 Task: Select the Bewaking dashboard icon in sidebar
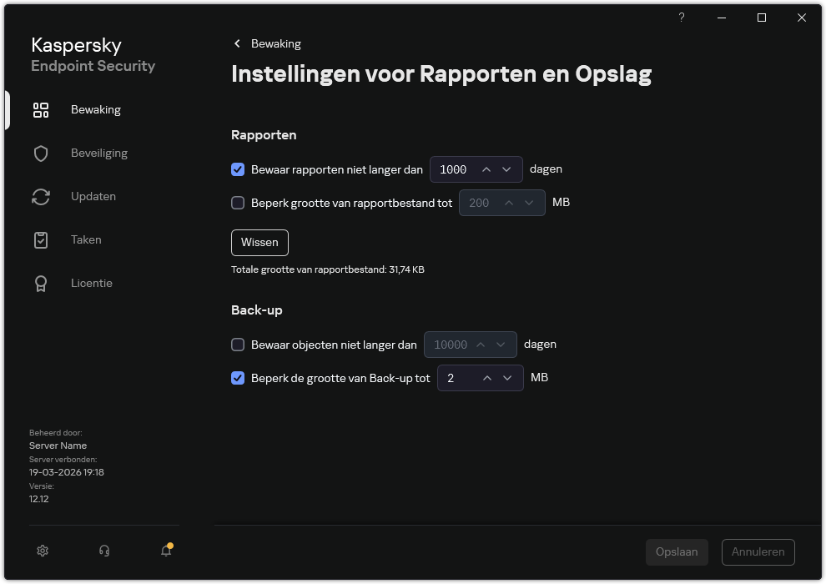tap(40, 109)
